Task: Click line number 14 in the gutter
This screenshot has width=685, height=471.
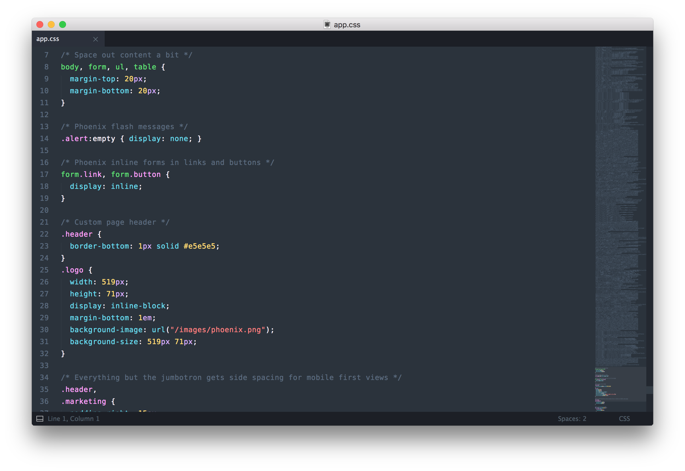Action: pyautogui.click(x=44, y=139)
